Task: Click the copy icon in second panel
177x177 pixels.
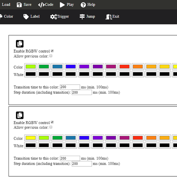Action: [20, 115]
